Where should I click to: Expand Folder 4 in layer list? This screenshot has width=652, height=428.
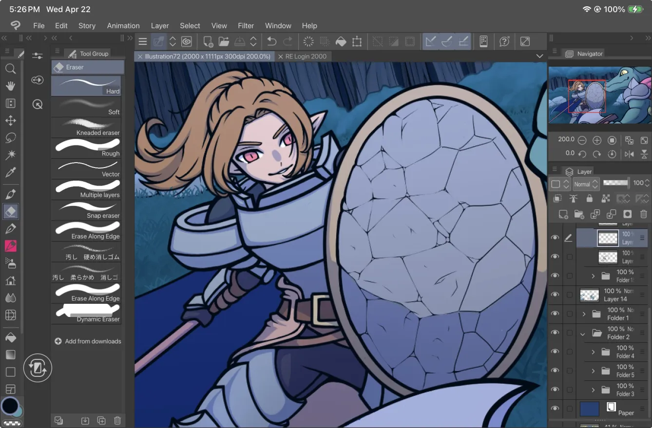click(x=593, y=352)
